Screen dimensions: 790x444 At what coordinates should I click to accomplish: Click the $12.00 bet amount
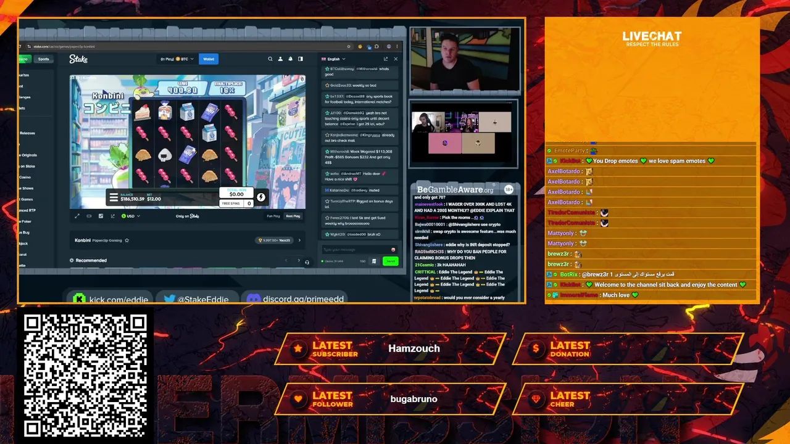(x=154, y=199)
